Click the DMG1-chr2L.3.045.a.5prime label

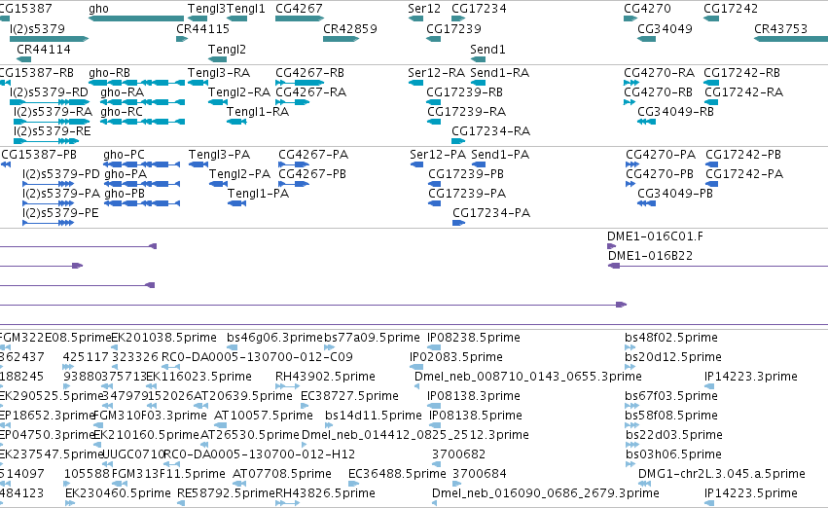722,474
